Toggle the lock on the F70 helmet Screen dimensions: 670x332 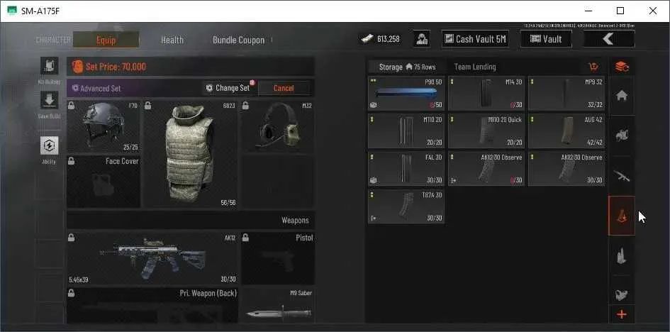pos(72,105)
